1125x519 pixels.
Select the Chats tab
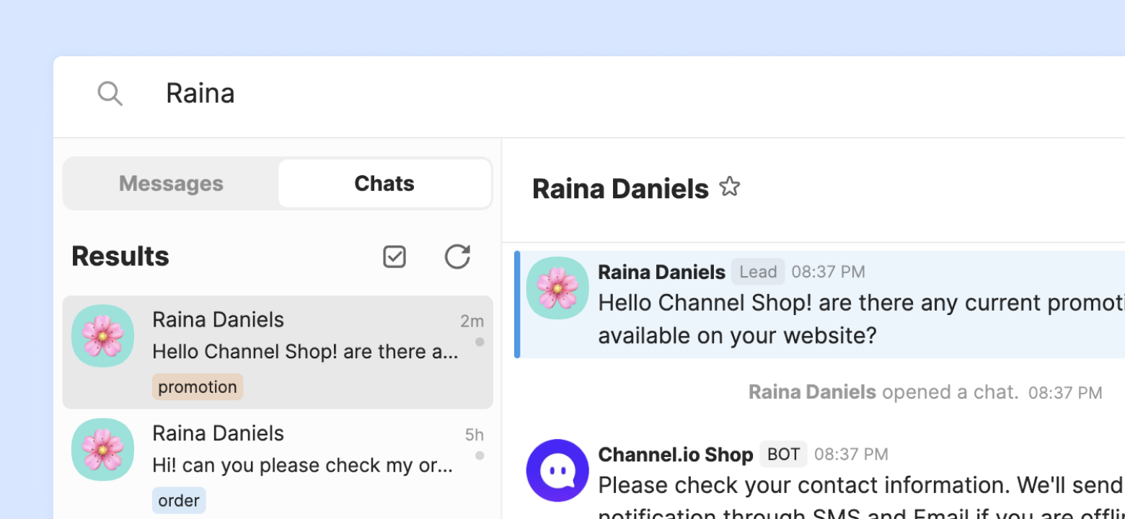(x=384, y=184)
